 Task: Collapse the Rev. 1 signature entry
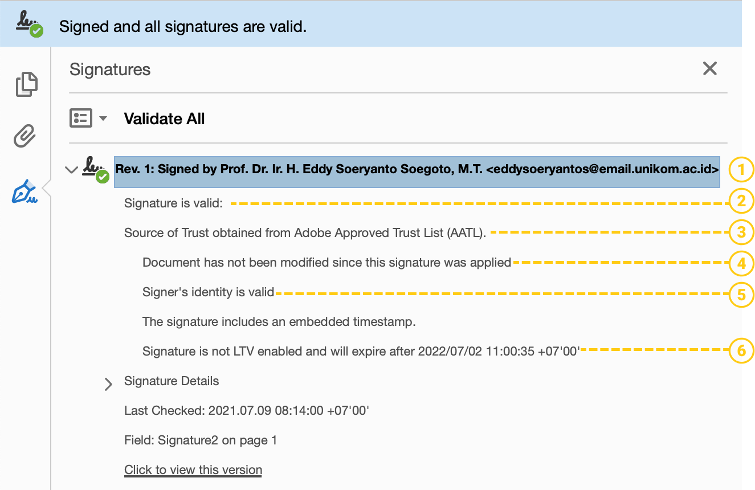[x=72, y=170]
